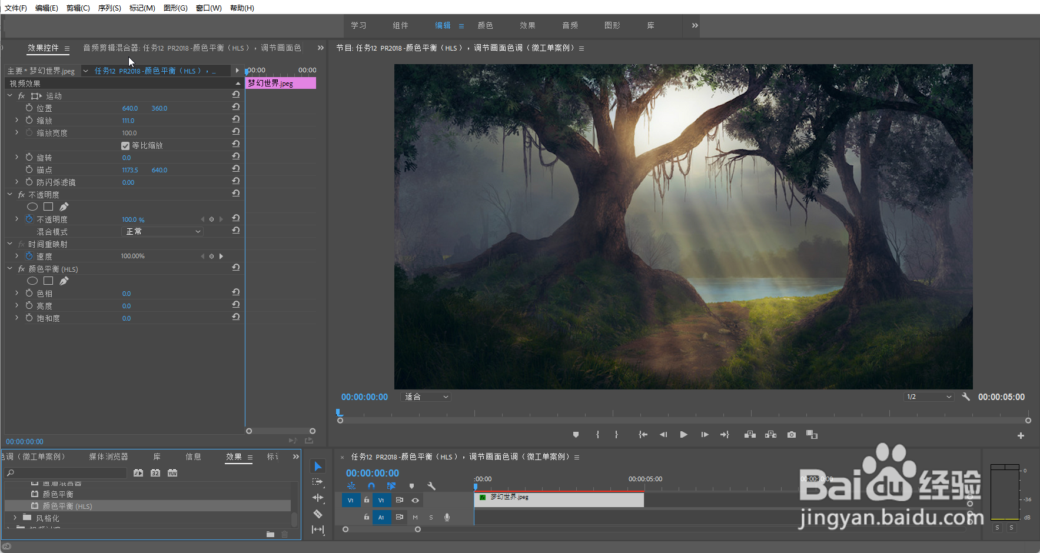Click the Go to Out point button
Image resolution: width=1040 pixels, height=553 pixels.
point(725,435)
